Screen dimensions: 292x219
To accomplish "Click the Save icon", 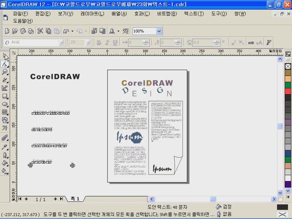I will [x=23, y=31].
